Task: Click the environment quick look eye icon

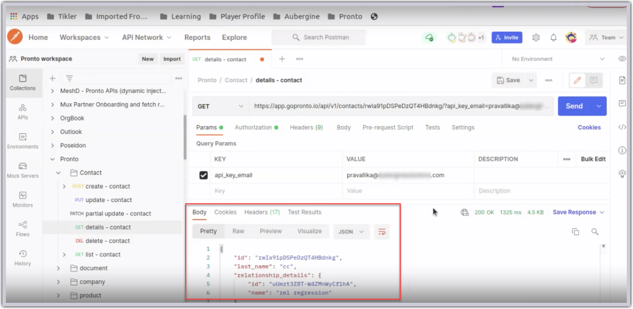Action: point(622,59)
